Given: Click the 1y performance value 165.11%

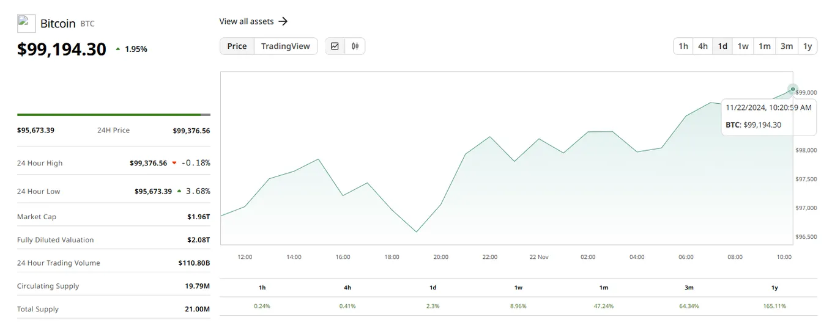Looking at the screenshot, I should pyautogui.click(x=774, y=306).
